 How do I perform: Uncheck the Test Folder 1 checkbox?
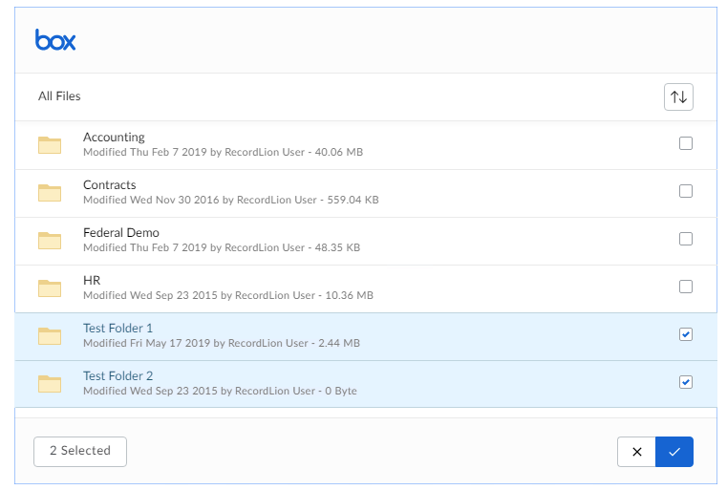685,334
